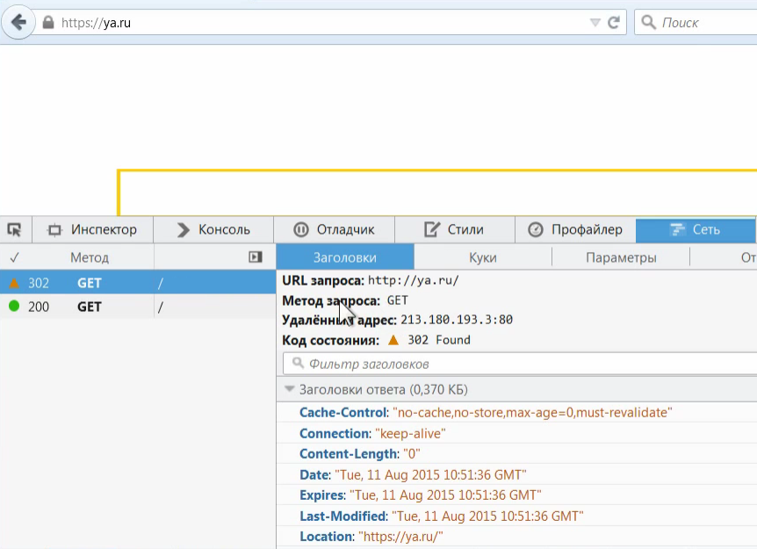Open the URL history dropdown arrow
757x549 pixels.
[595, 23]
